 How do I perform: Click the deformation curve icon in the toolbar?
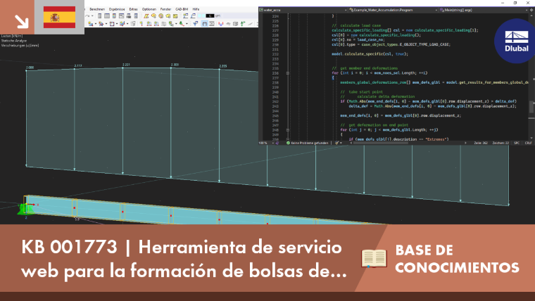click(221, 23)
